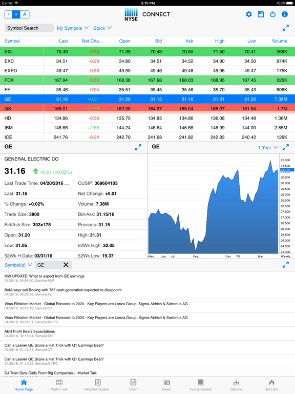Sort by Symbol column header

12,41
